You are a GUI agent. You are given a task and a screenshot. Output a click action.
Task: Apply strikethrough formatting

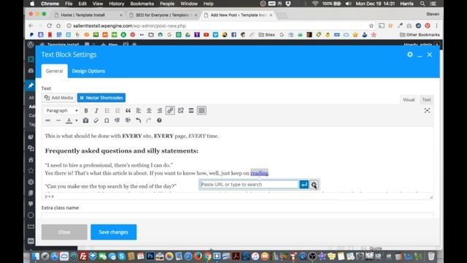click(47, 121)
